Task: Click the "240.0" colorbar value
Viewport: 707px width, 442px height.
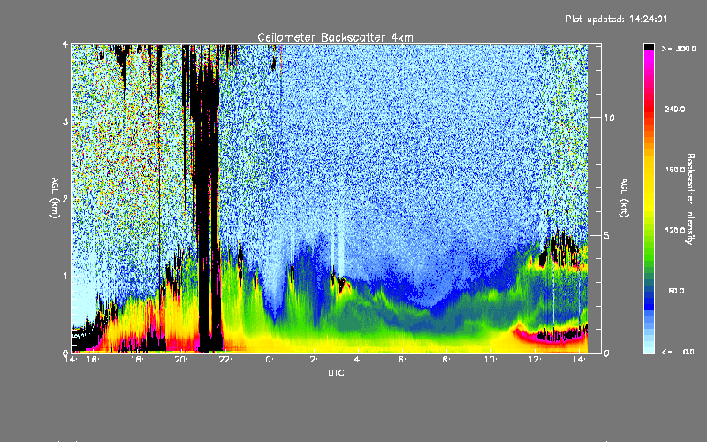Action: (674, 109)
